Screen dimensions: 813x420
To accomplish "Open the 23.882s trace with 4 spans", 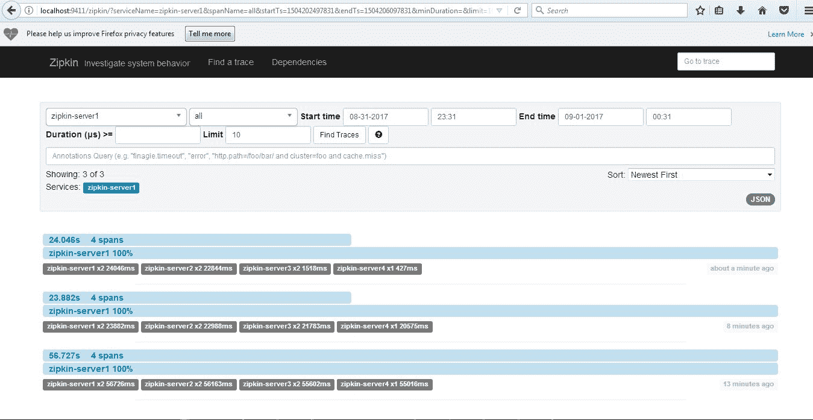I will pyautogui.click(x=197, y=298).
